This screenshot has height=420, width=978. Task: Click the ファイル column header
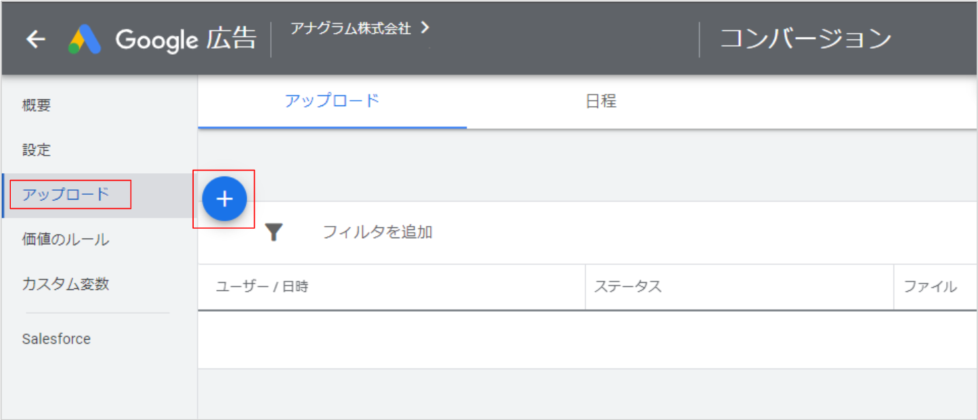pos(930,287)
